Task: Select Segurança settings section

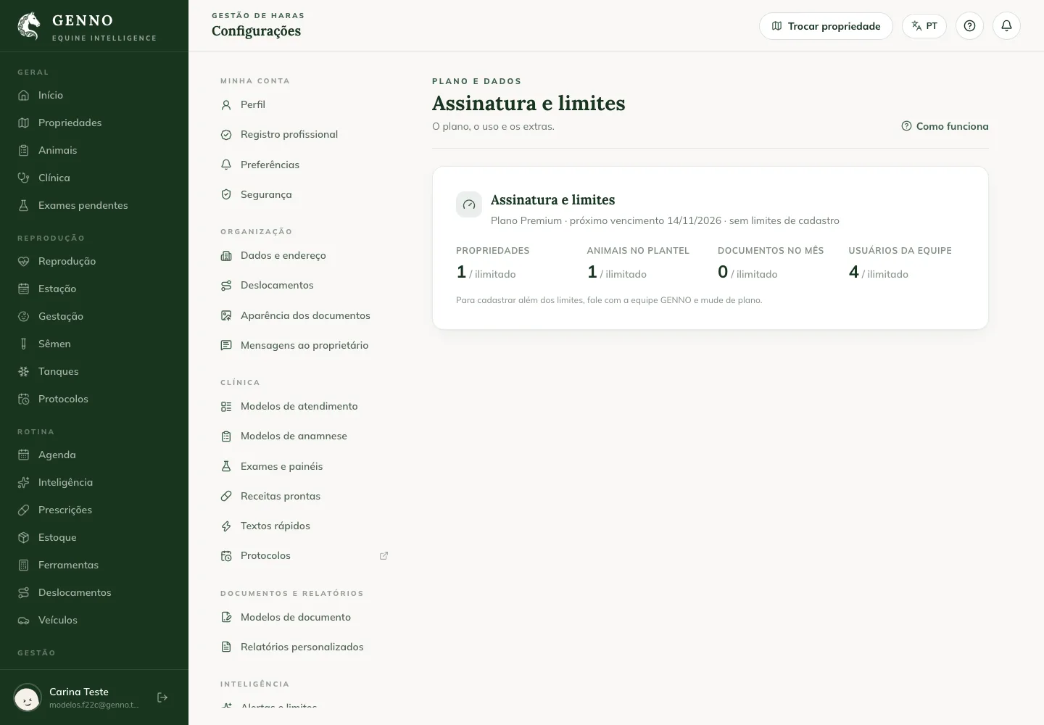Action: [x=304, y=194]
